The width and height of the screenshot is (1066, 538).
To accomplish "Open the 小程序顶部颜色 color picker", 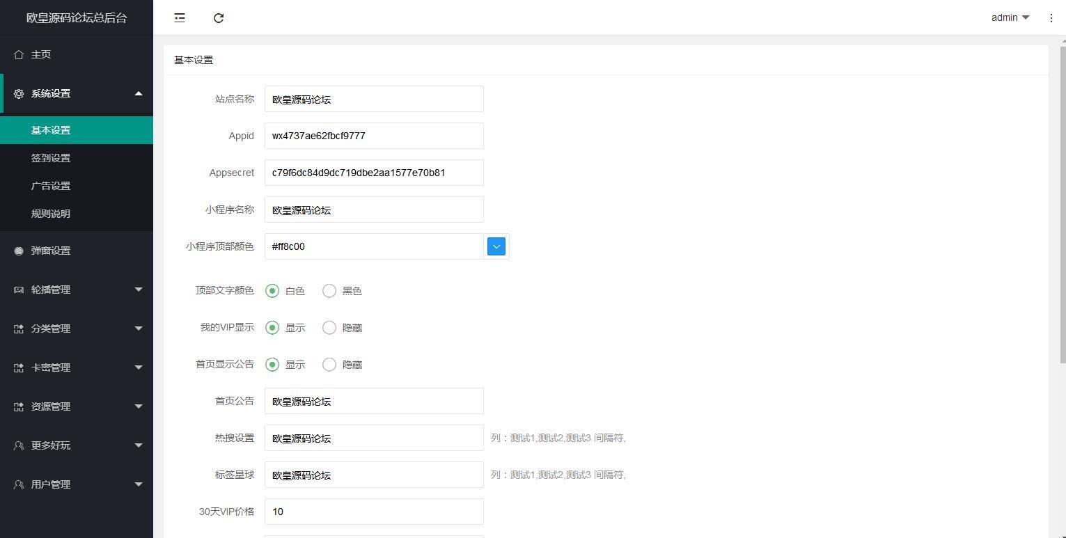I will (x=496, y=246).
